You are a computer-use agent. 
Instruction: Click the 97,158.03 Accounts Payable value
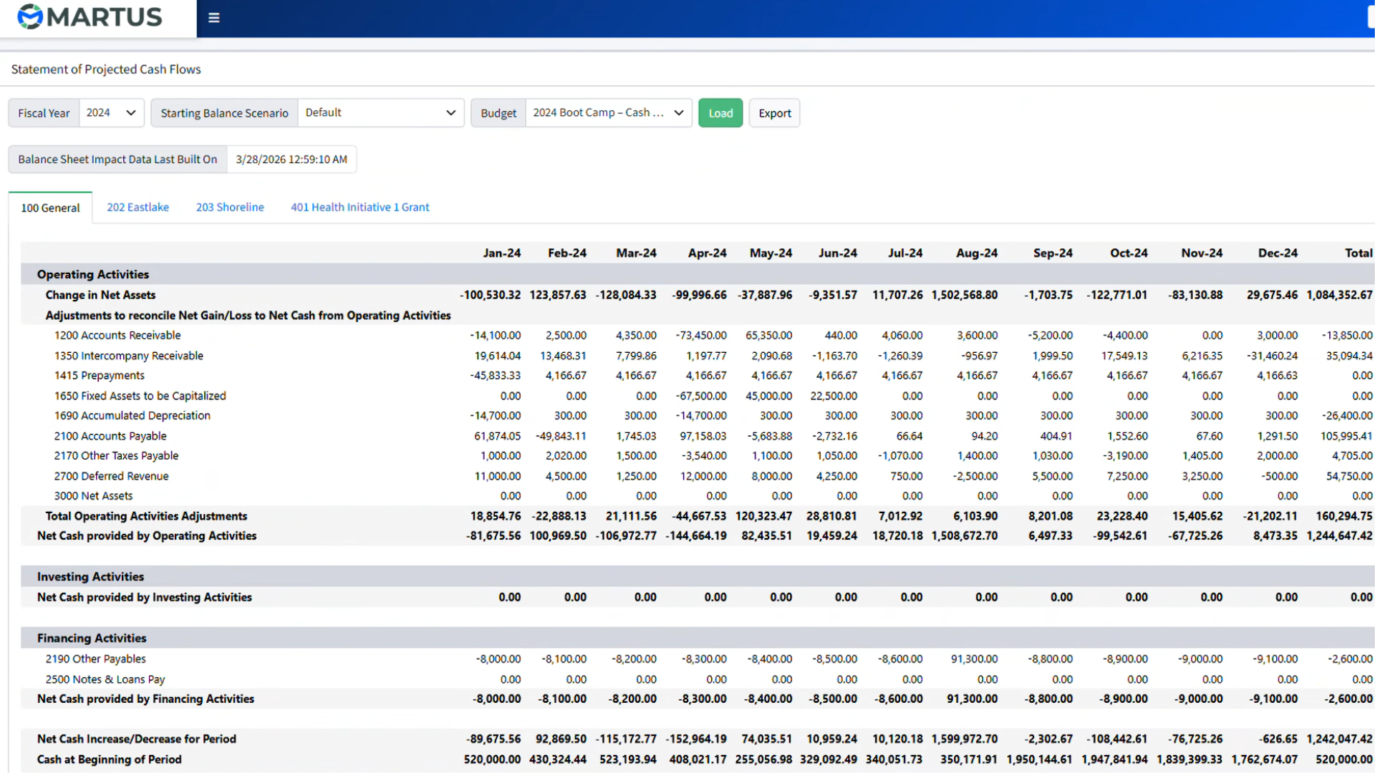click(x=703, y=436)
